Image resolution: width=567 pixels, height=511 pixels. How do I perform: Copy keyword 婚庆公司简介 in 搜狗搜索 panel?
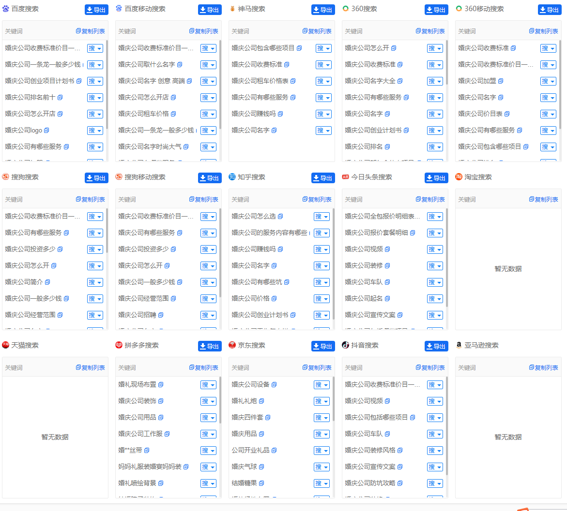(47, 282)
